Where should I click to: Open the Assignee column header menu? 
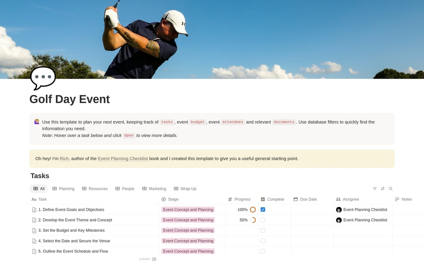tap(363, 199)
